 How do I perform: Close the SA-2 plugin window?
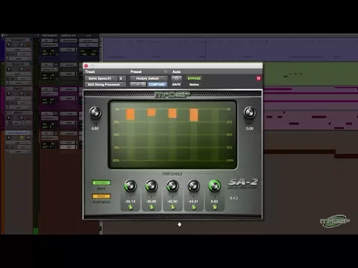86,66
